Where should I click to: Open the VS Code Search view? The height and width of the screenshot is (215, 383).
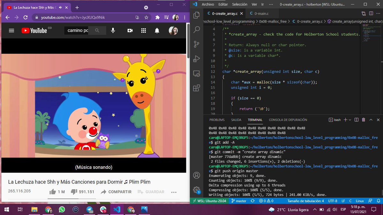(x=197, y=29)
